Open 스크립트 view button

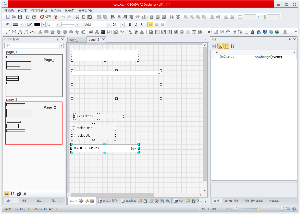[129, 201]
